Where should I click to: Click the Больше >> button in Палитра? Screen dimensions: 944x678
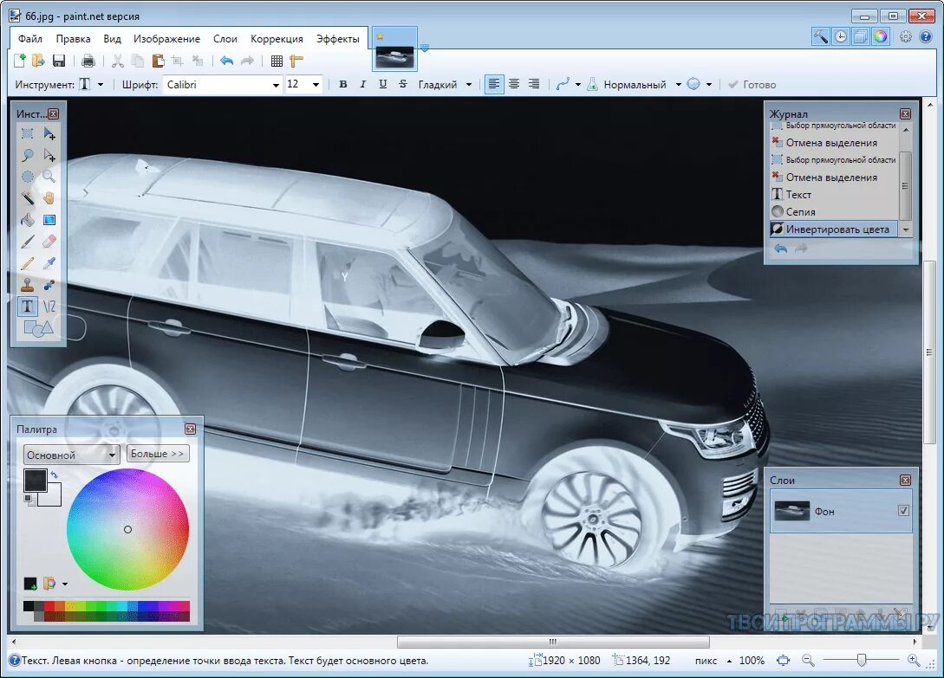(158, 454)
